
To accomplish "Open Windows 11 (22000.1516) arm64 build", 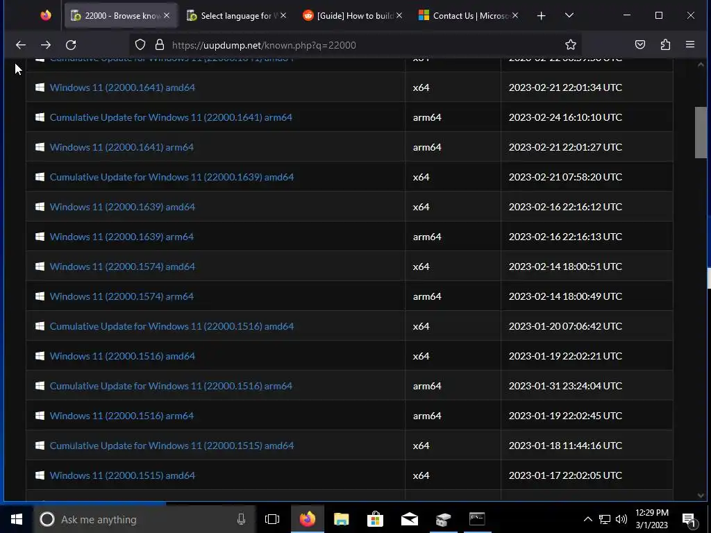I will [x=122, y=416].
